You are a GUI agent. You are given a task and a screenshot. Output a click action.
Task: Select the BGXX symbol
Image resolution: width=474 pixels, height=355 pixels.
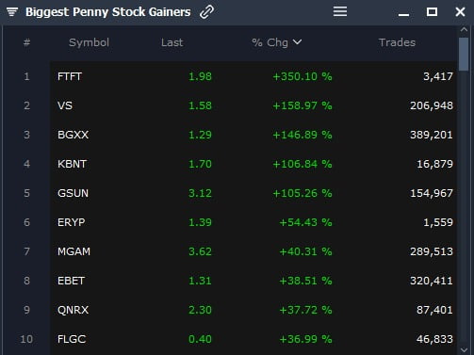[x=73, y=135]
